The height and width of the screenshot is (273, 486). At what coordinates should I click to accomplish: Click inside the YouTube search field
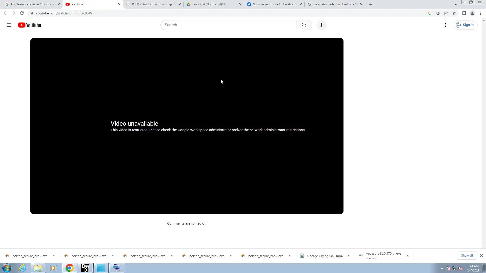228,25
